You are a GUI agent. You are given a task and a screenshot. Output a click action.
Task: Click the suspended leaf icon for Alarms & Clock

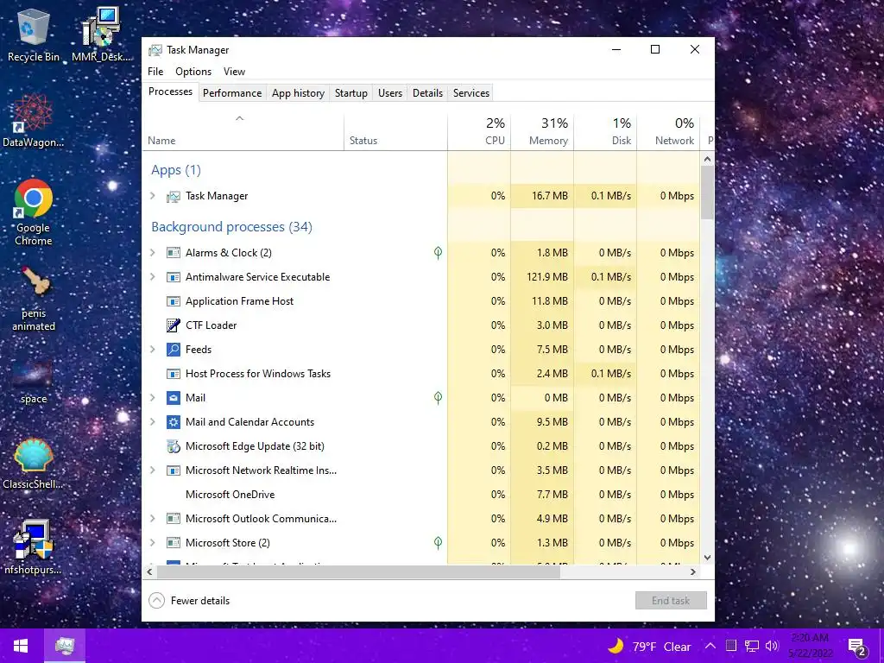(438, 253)
